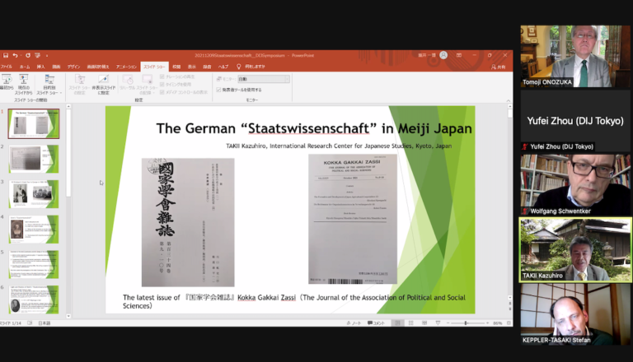Select slide 1 thumbnail in the panel
Viewport: 633px width, 362px height.
pyautogui.click(x=34, y=123)
